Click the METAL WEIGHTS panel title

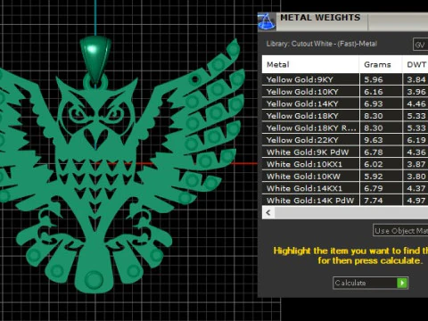point(320,18)
